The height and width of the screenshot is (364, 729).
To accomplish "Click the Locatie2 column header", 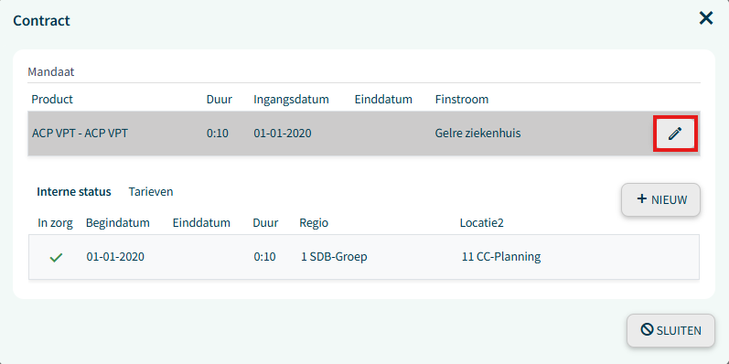I will [x=482, y=222].
